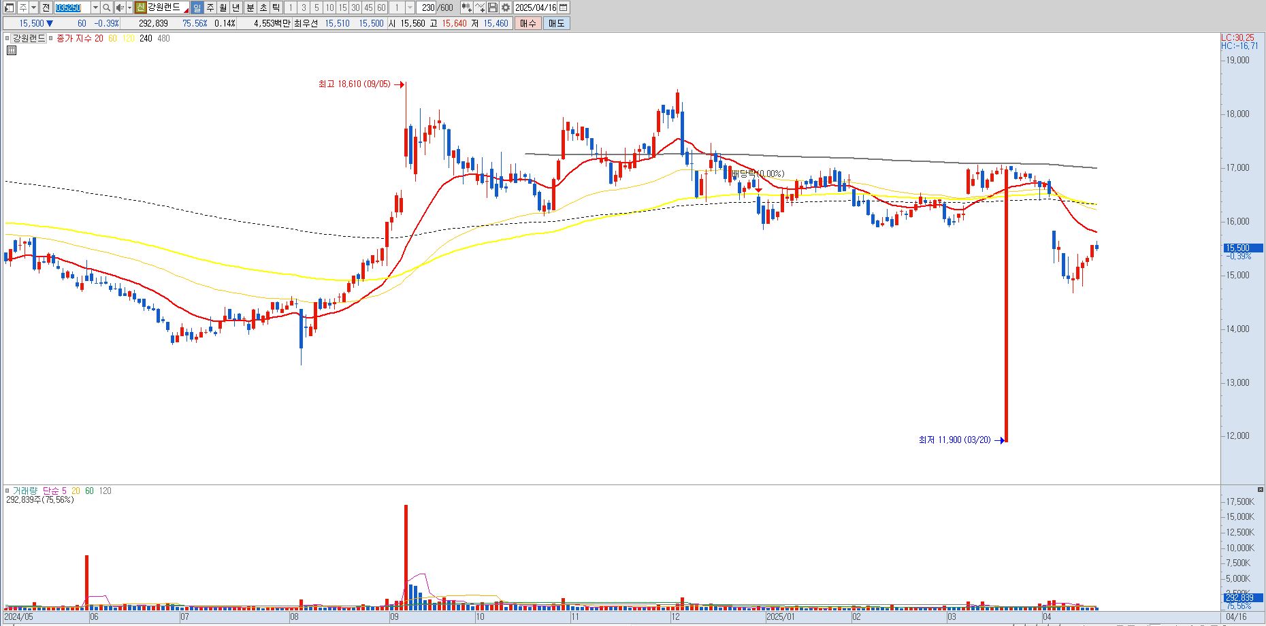This screenshot has width=1266, height=626.
Task: Click the yellow 60 moving average legend
Action: point(112,39)
